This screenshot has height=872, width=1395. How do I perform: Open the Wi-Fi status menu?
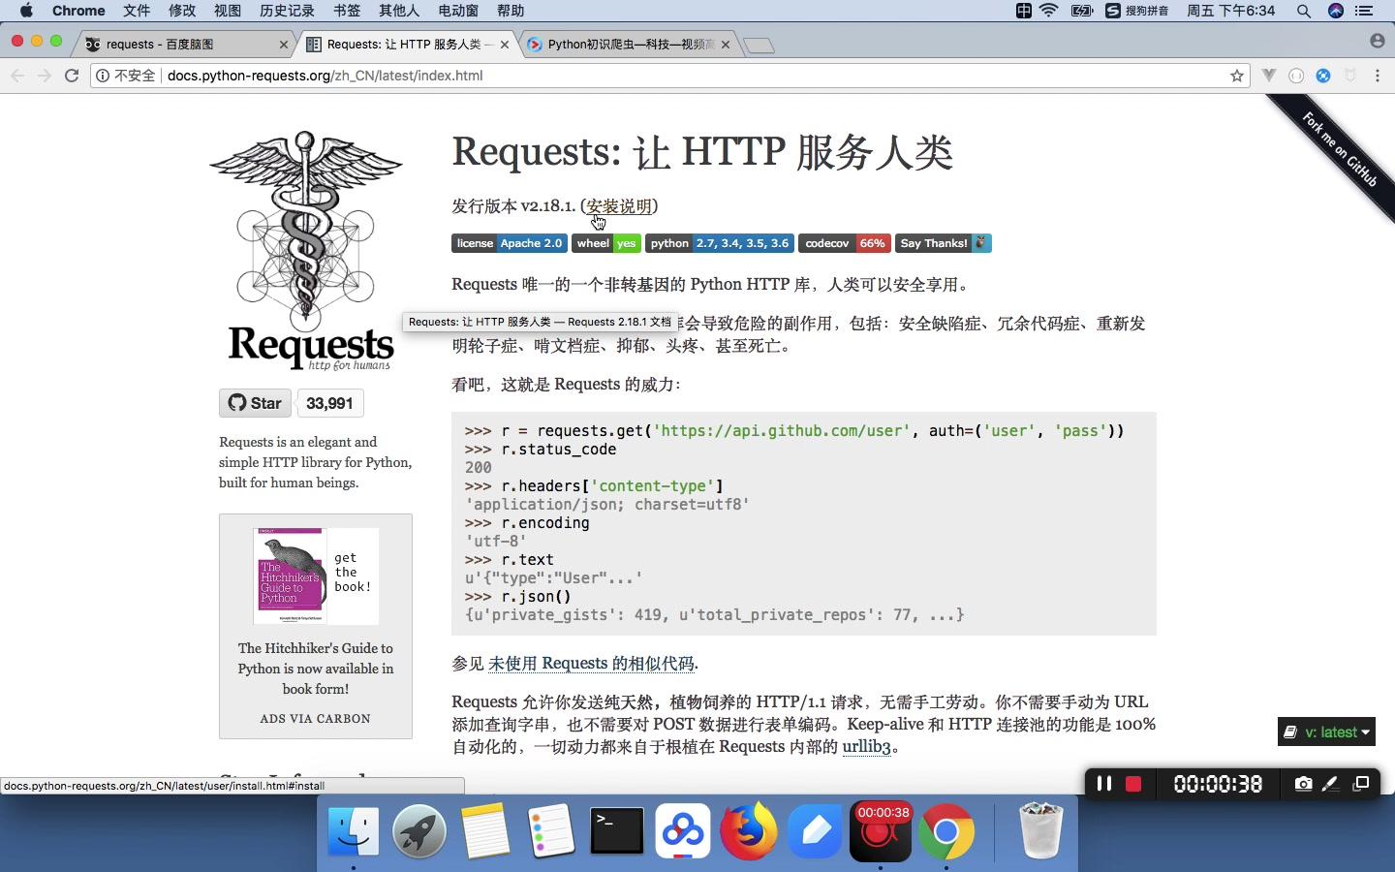coord(1048,11)
